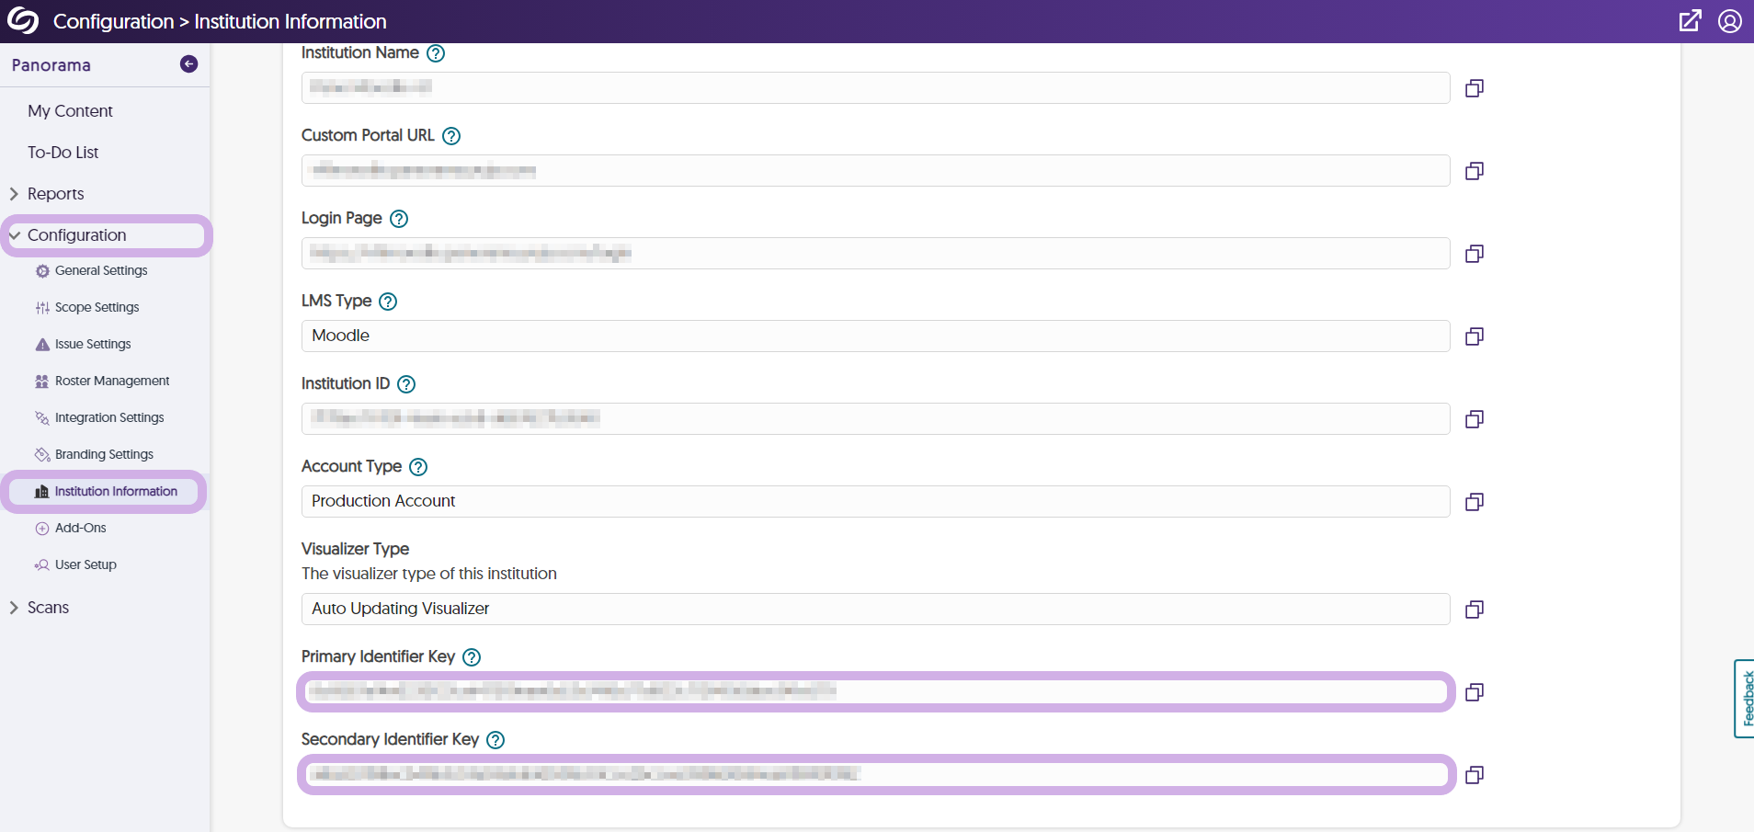Open help for LMS Type
The height and width of the screenshot is (832, 1754).
[x=388, y=302]
